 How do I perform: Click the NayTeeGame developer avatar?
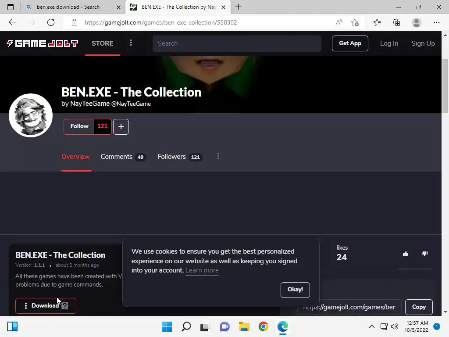pyautogui.click(x=31, y=115)
